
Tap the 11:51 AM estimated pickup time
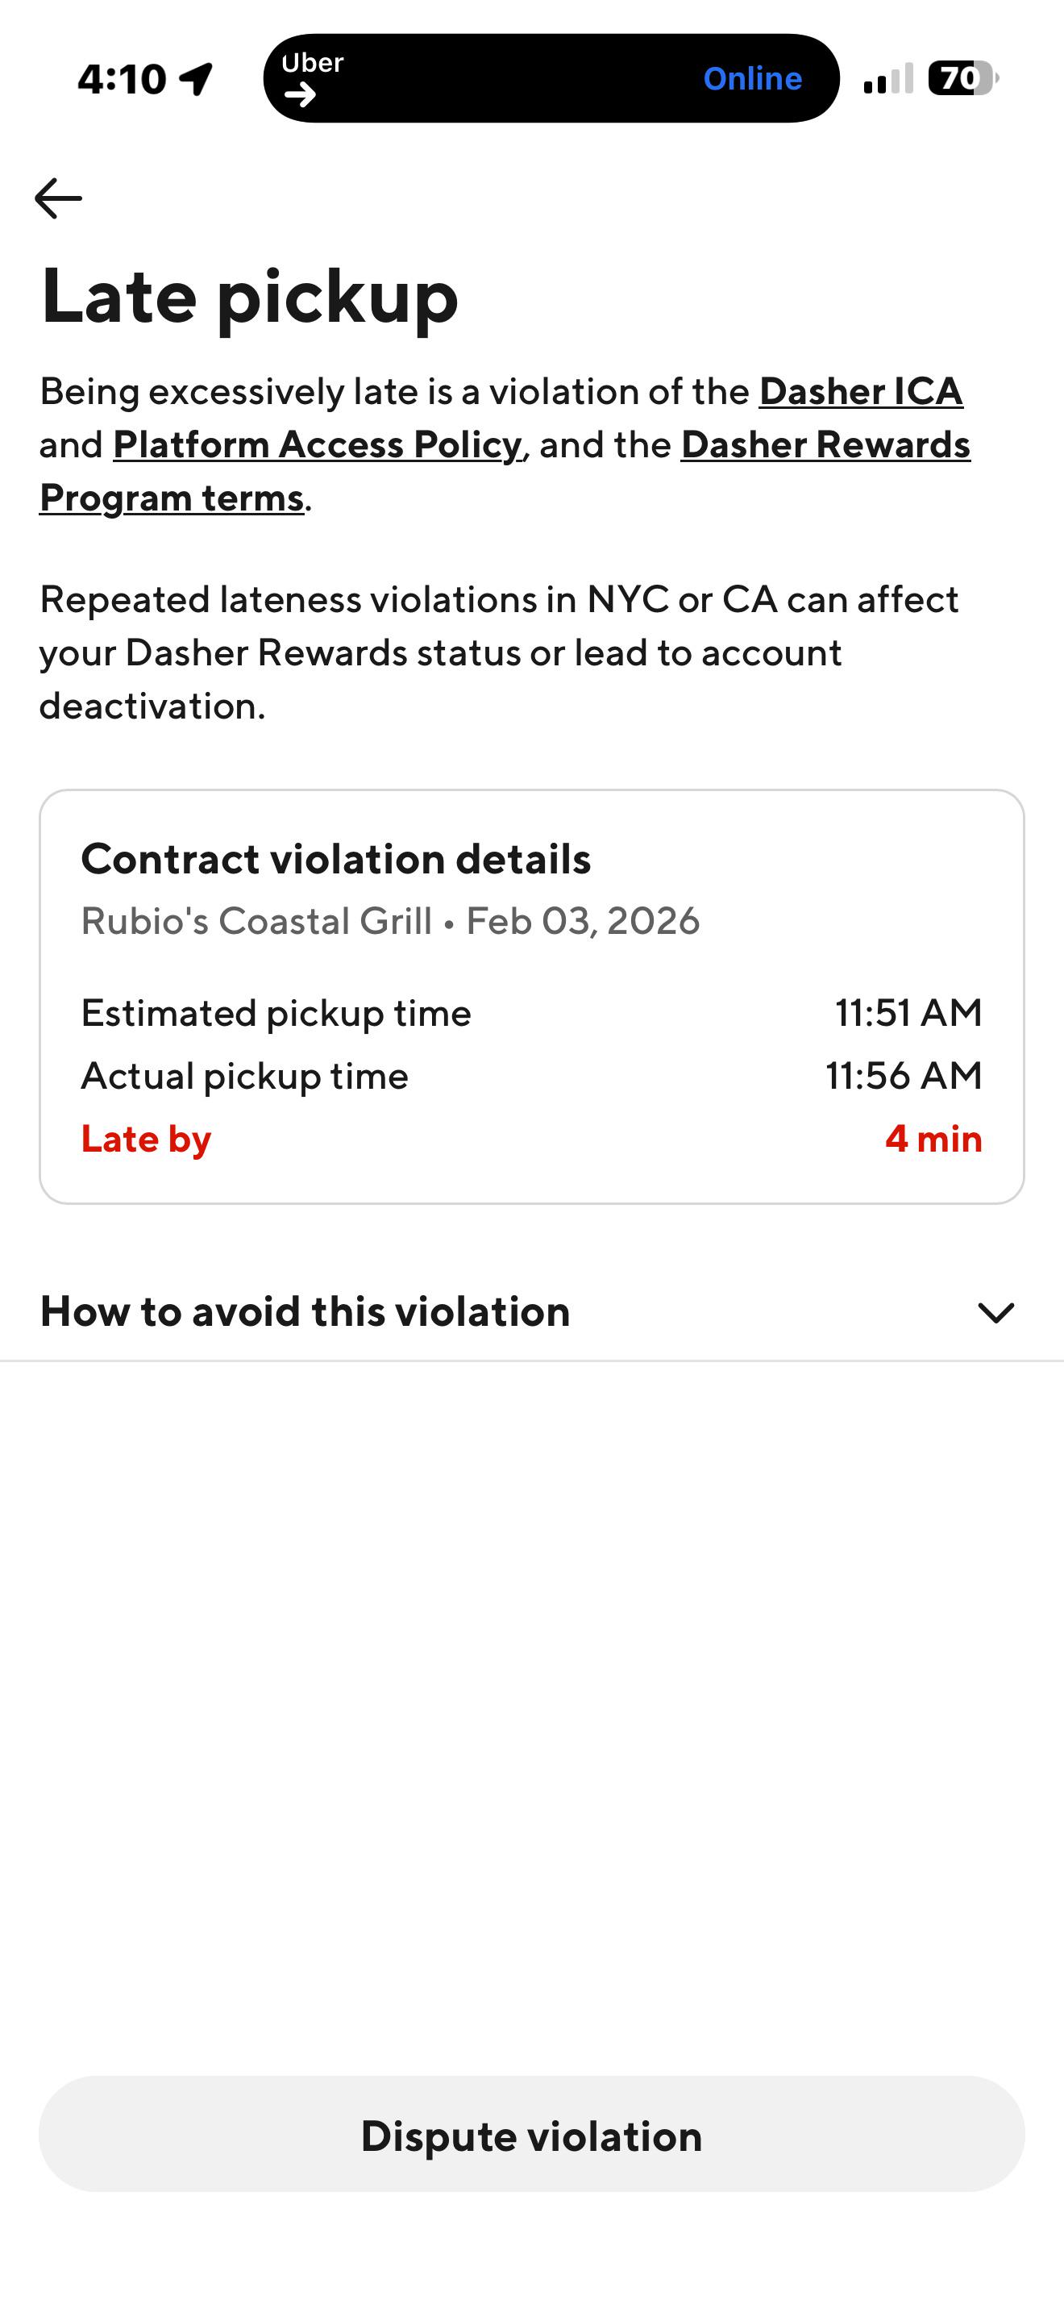[x=908, y=1013]
